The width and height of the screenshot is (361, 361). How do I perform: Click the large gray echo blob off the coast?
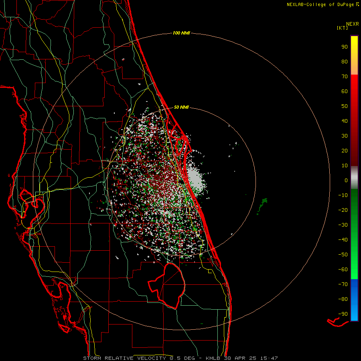click(195, 180)
